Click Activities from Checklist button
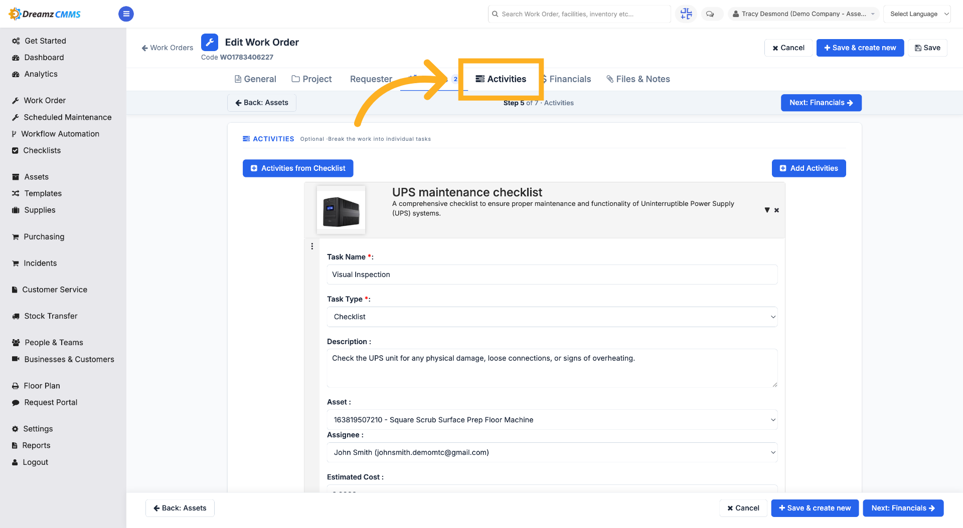 pyautogui.click(x=298, y=168)
